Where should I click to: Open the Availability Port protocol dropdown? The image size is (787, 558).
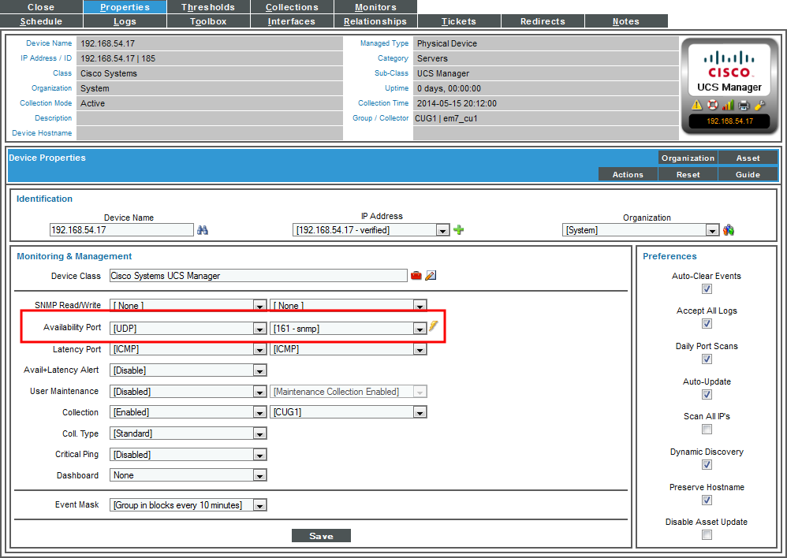click(x=260, y=328)
